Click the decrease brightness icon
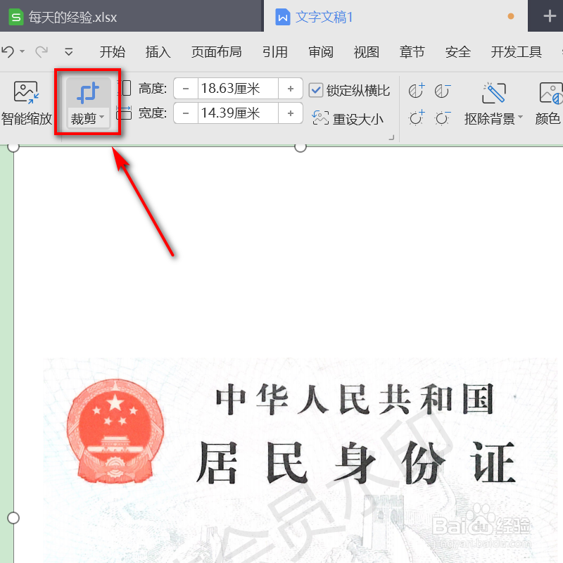 (443, 118)
